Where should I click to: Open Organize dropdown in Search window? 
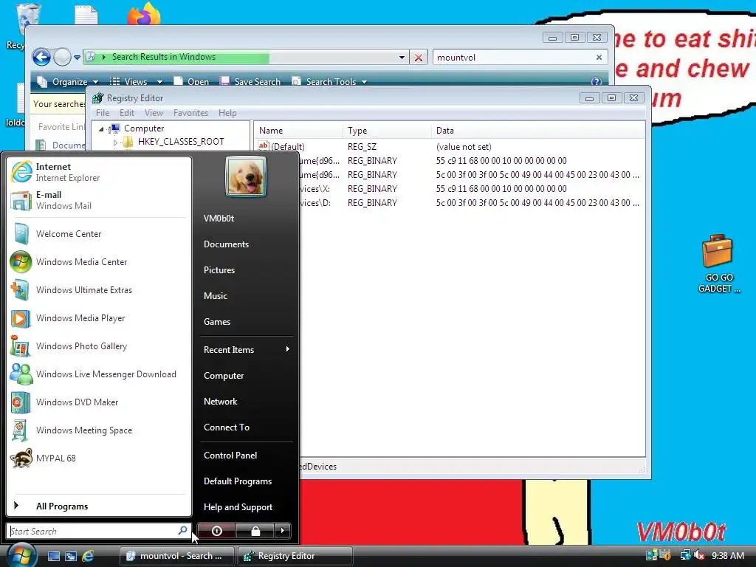point(68,81)
